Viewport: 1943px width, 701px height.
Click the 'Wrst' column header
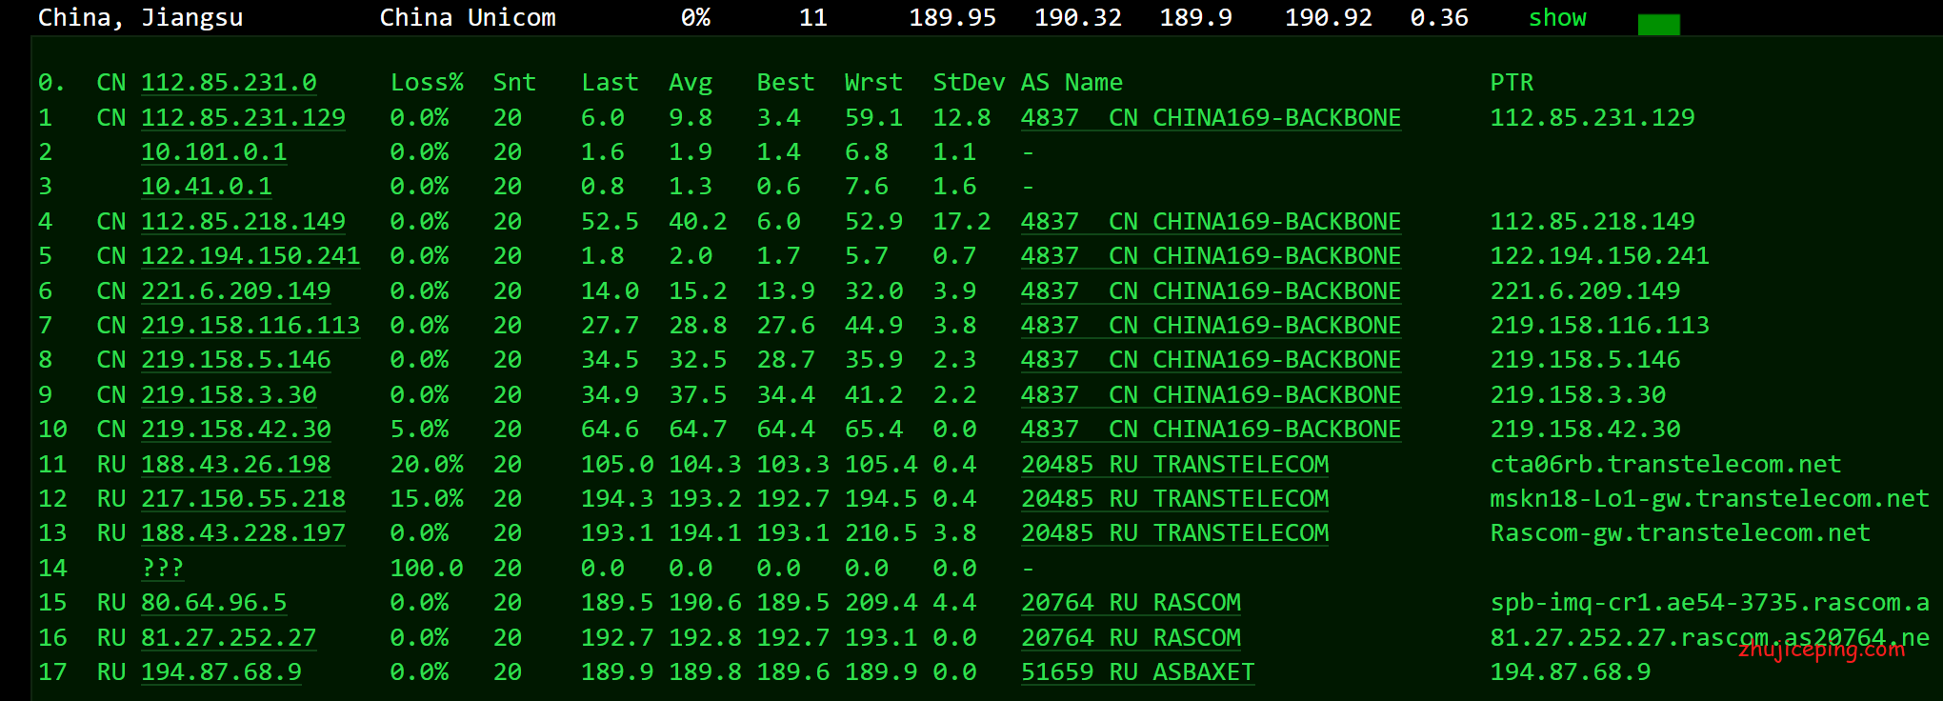click(x=873, y=83)
